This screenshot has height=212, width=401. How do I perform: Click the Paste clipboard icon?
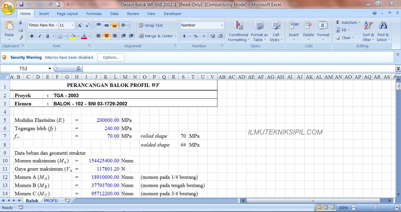[x=9, y=26]
